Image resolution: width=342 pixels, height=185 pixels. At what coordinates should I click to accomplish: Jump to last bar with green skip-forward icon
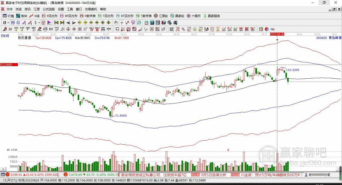coord(62,23)
